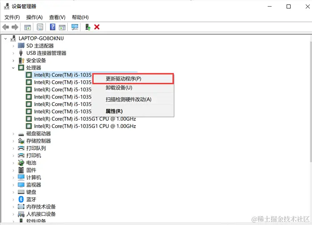The height and width of the screenshot is (225, 312).
Task: Click the SD 主适配器 icon
Action: click(x=21, y=46)
